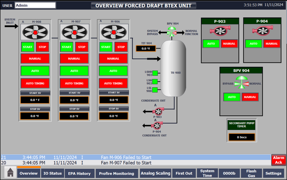Click the M-906 fan symbol
This screenshot has height=180, width=287.
(x=113, y=32)
